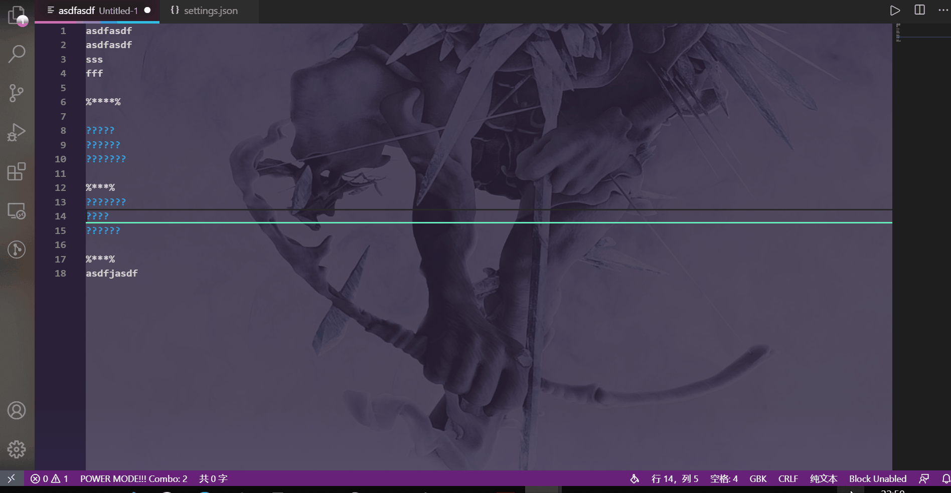Click line number 1 in gutter
951x493 pixels.
point(63,31)
